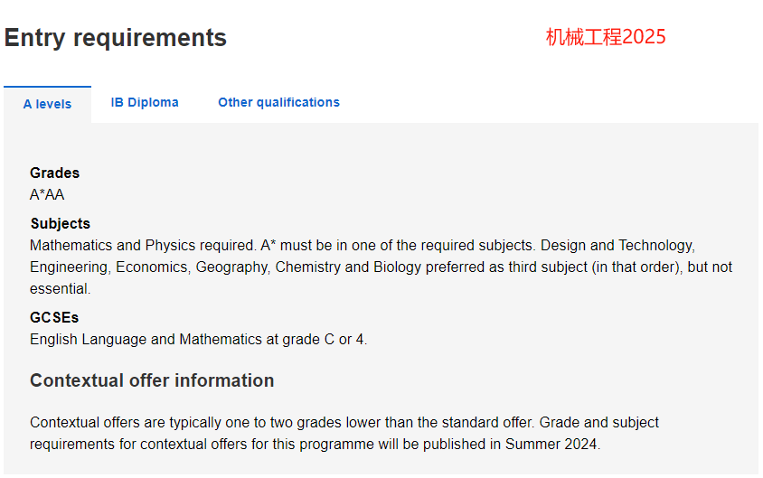Click the Grades label
Viewport: 763px width, 478px height.
(x=54, y=173)
